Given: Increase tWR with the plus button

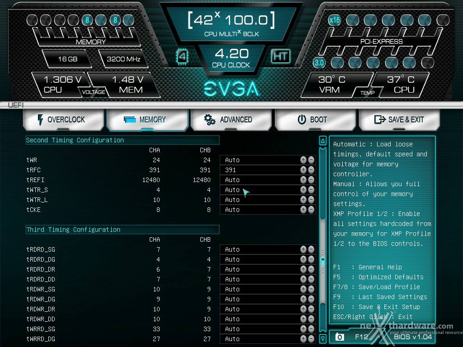Looking at the screenshot, I should (x=303, y=160).
